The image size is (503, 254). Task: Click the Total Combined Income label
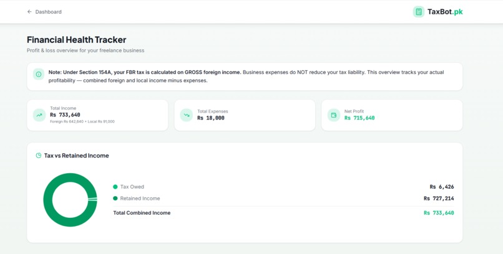tap(142, 213)
